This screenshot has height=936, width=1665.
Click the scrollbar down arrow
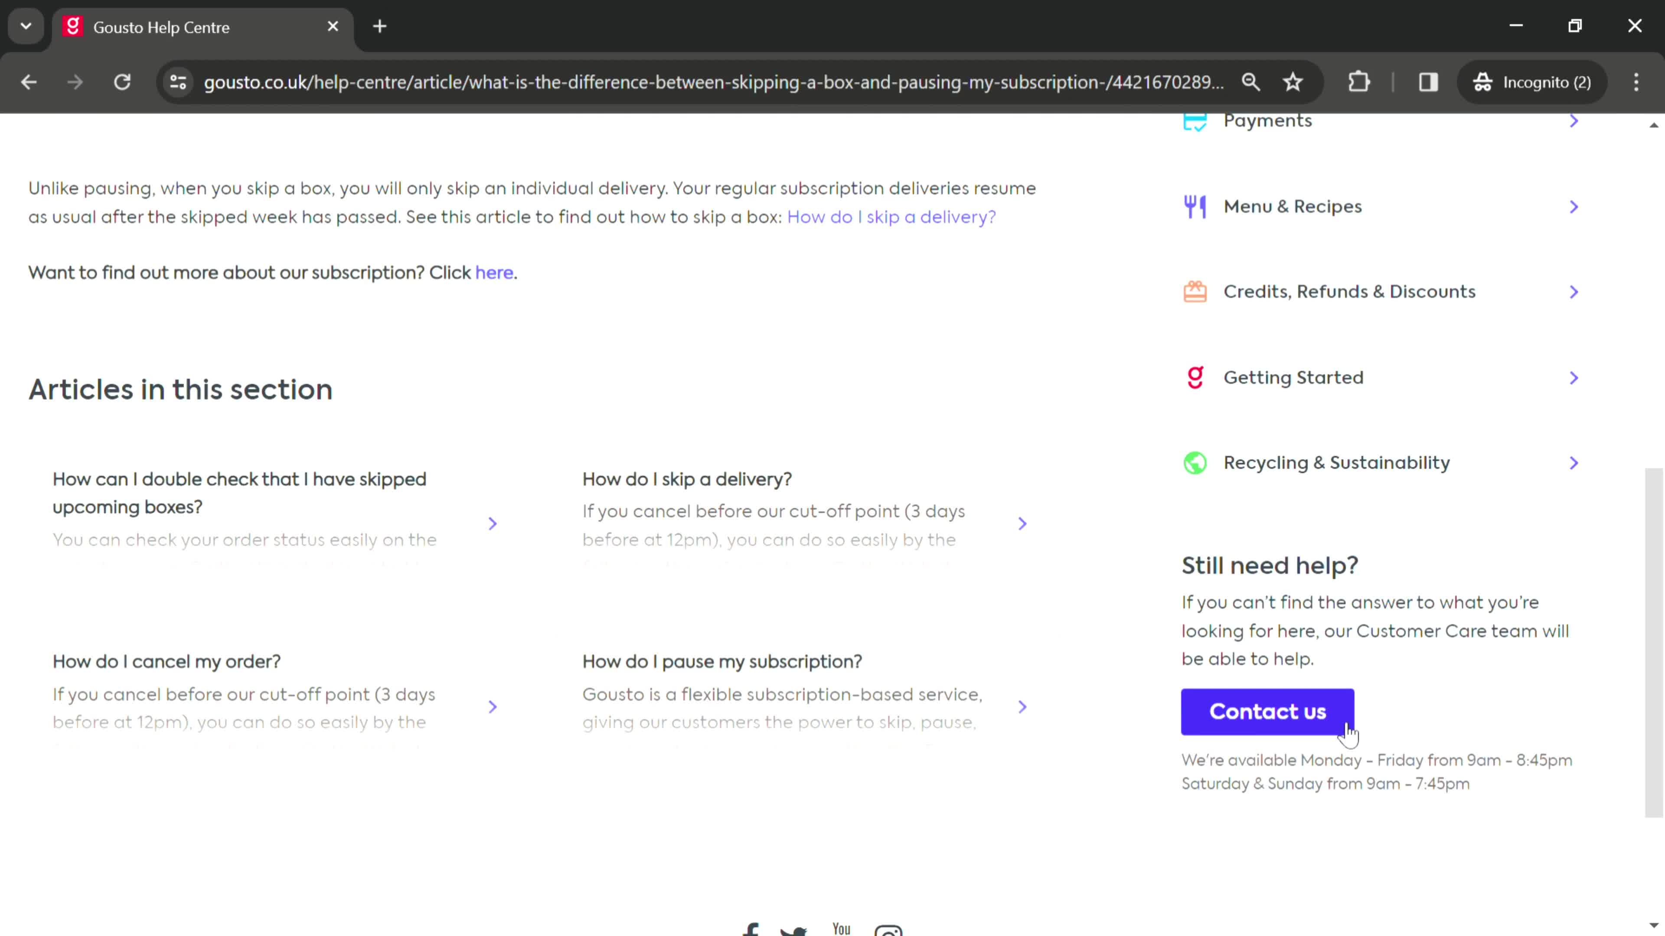pyautogui.click(x=1653, y=926)
